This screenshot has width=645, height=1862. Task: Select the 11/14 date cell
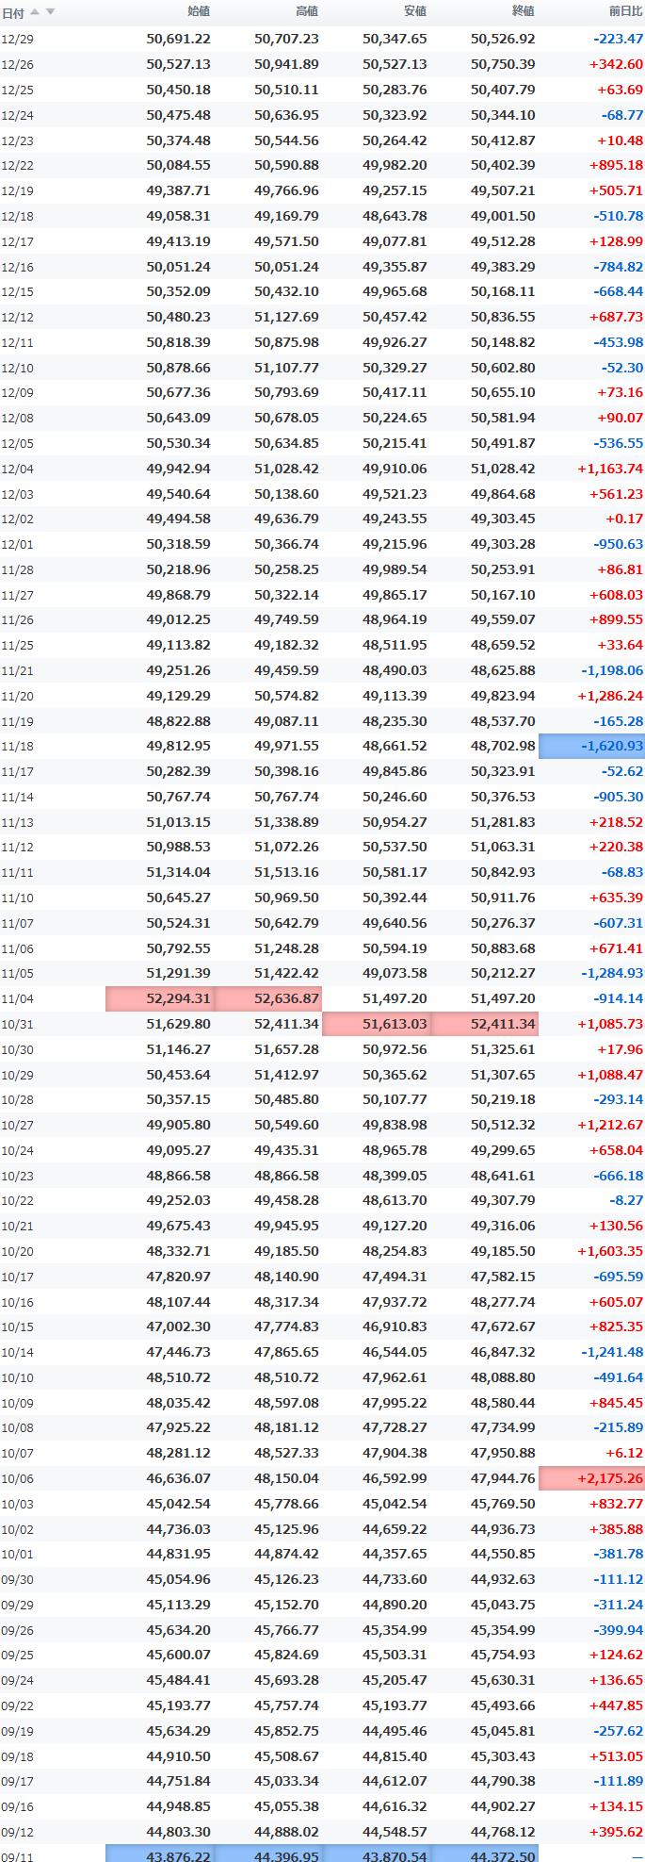tap(17, 797)
